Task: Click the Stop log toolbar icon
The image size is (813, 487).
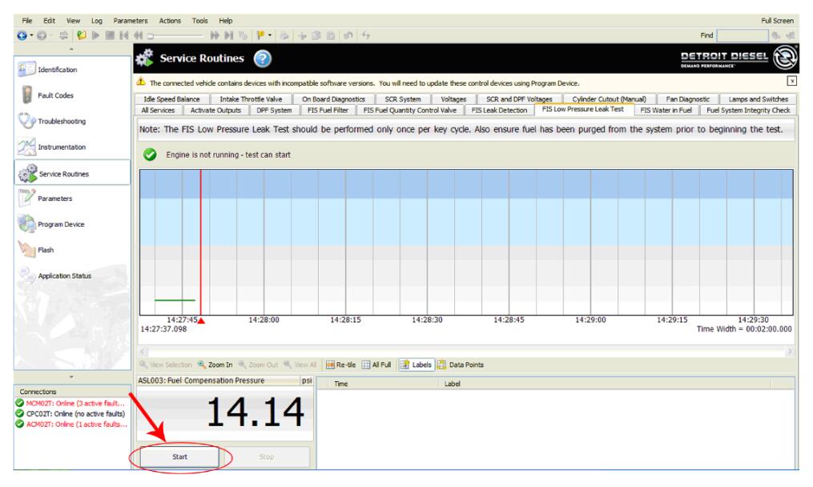Action: point(110,35)
